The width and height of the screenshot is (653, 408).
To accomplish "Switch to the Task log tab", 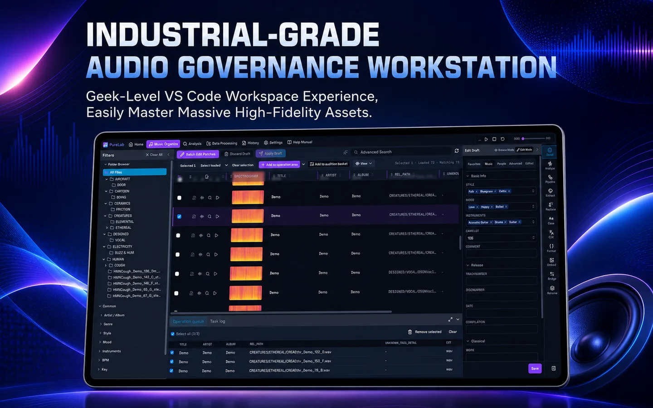I will point(218,321).
